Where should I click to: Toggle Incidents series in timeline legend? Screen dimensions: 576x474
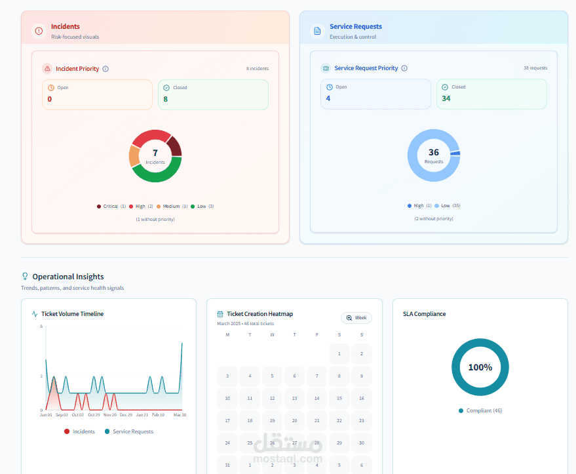point(80,431)
